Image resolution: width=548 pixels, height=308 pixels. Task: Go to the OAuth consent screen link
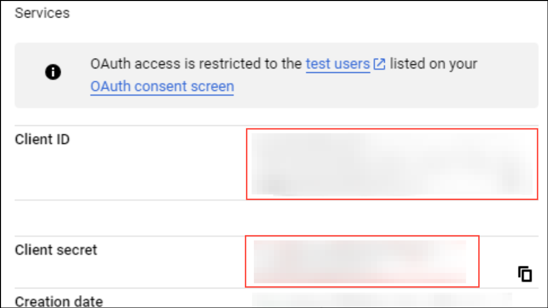pos(162,87)
